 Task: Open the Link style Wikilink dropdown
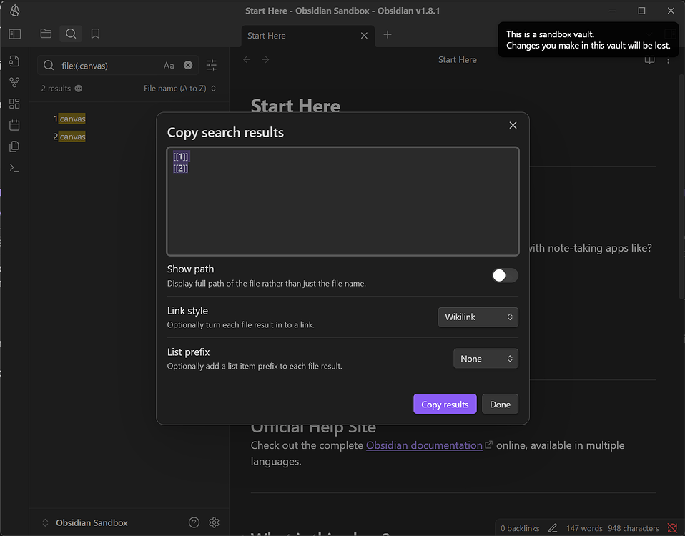tap(478, 317)
